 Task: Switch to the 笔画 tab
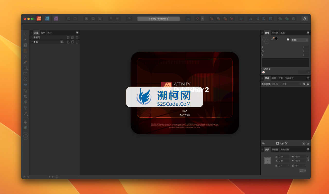(282, 33)
